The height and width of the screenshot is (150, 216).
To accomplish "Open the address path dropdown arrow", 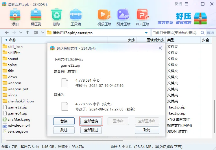I will pyautogui.click(x=146, y=33).
